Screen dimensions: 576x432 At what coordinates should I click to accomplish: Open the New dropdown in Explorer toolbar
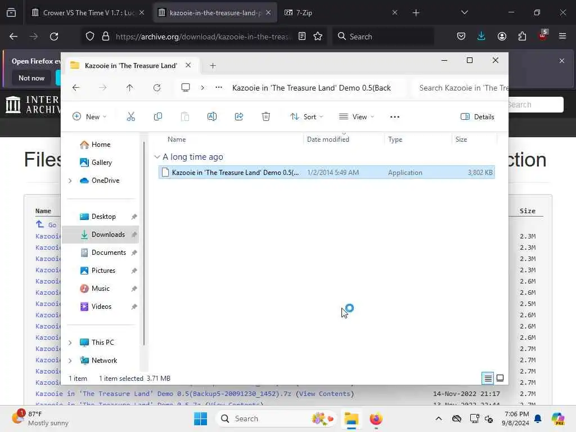pos(89,117)
